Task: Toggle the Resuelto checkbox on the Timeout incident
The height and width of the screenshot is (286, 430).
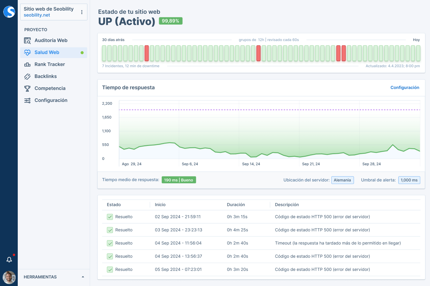Action: pyautogui.click(x=110, y=243)
